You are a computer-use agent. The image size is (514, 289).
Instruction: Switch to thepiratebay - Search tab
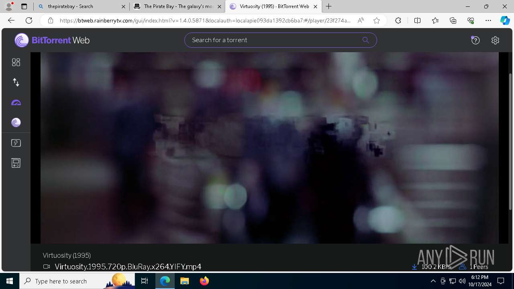[82, 6]
